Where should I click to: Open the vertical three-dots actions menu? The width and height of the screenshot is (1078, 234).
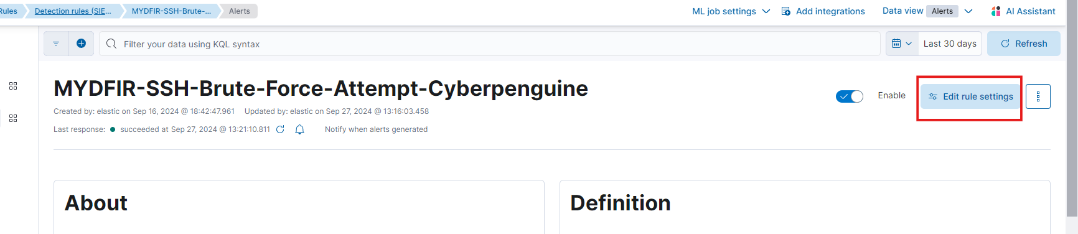pyautogui.click(x=1038, y=96)
